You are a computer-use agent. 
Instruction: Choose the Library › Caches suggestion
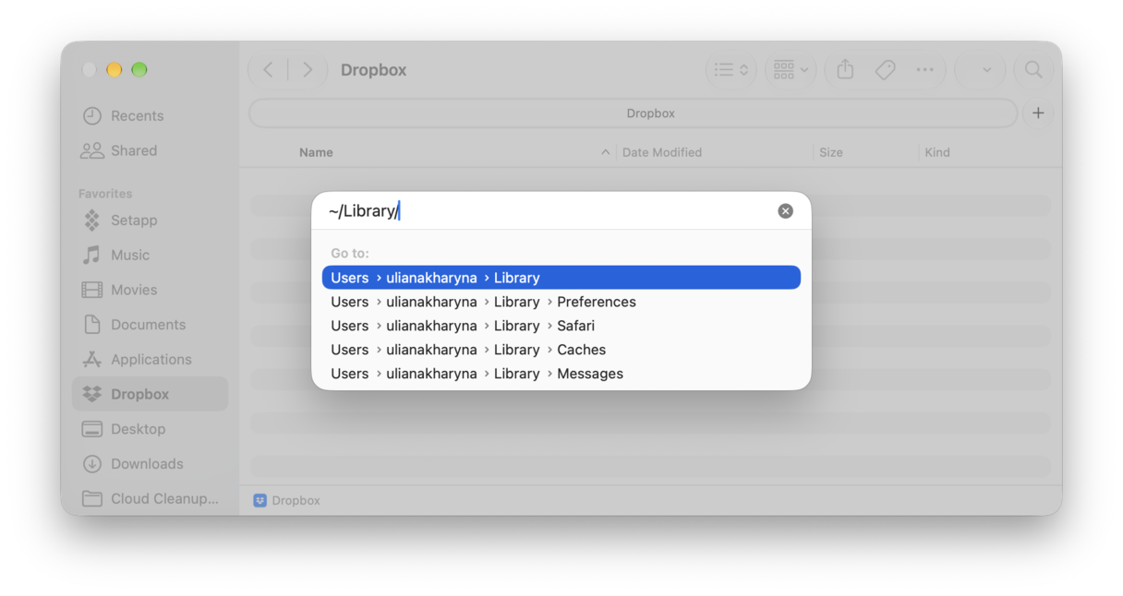(561, 350)
